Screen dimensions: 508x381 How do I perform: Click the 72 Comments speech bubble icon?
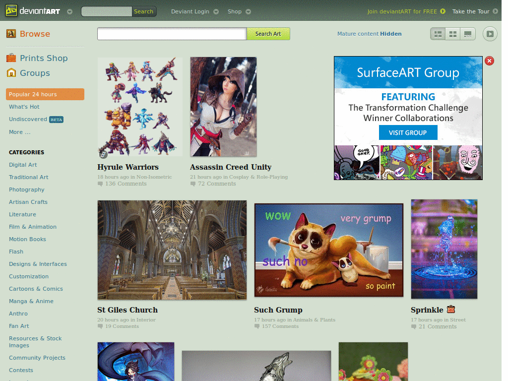click(193, 184)
